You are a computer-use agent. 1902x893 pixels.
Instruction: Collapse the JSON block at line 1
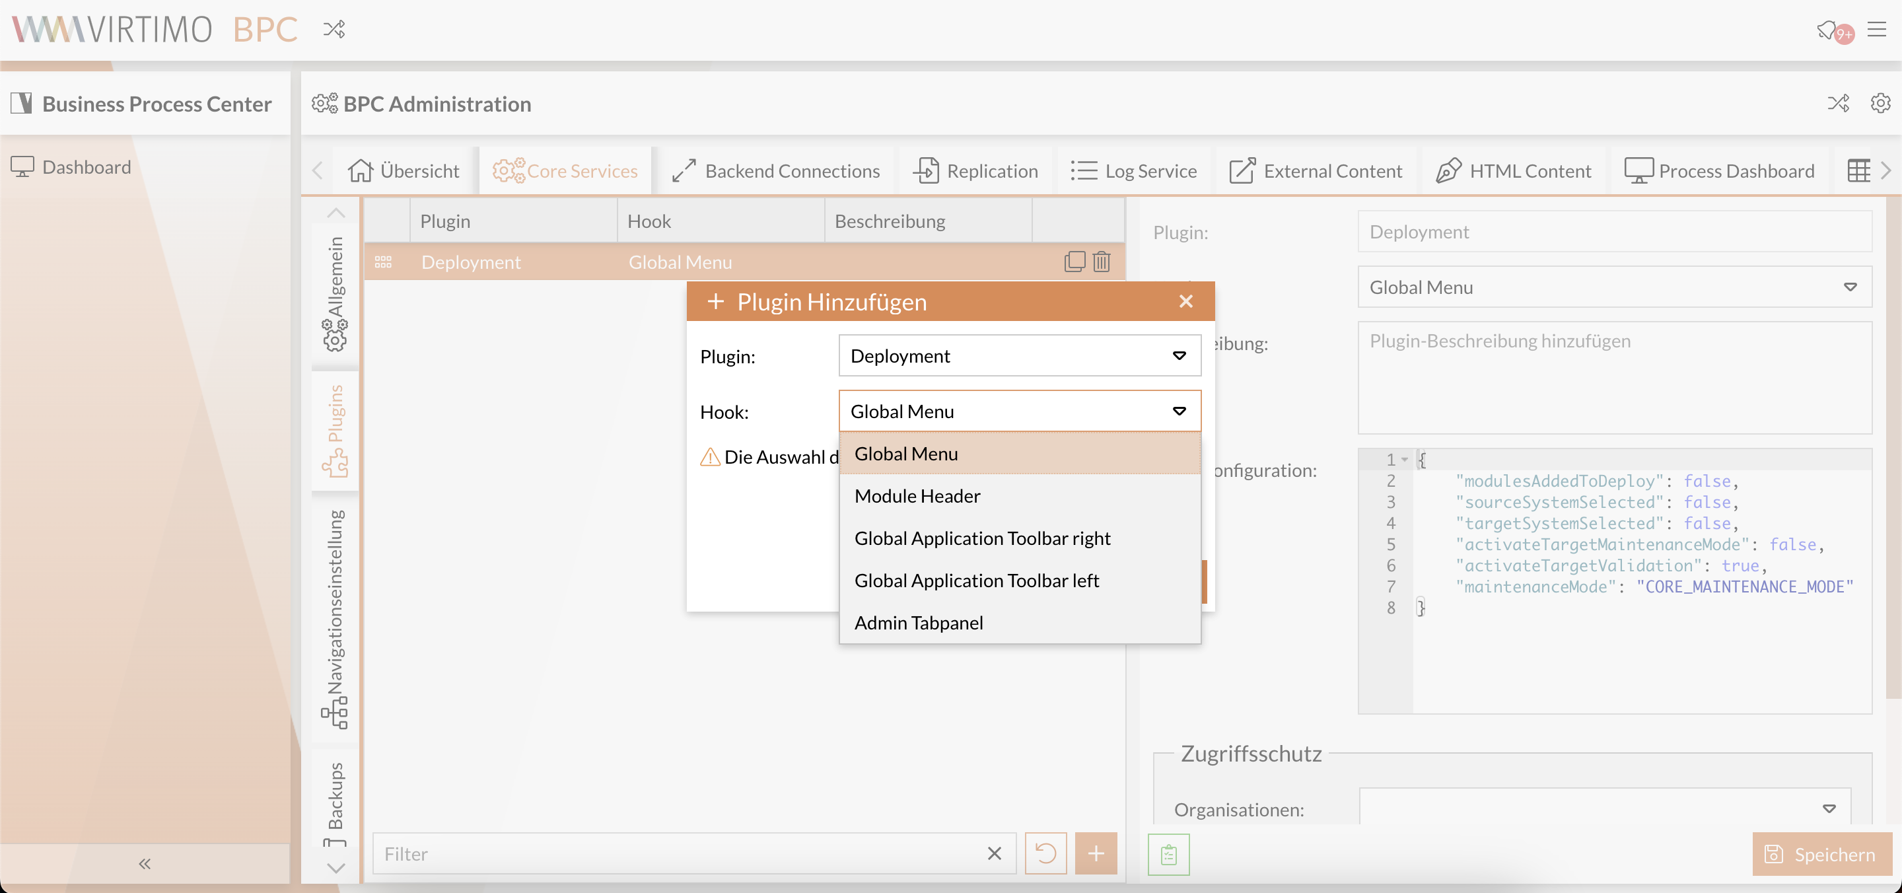(1405, 460)
